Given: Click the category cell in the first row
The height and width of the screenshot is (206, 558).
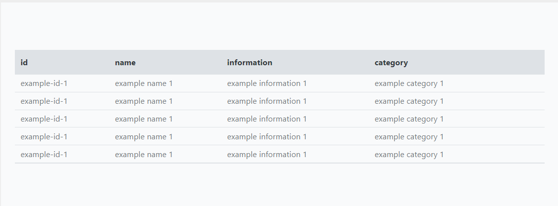Looking at the screenshot, I should point(409,83).
